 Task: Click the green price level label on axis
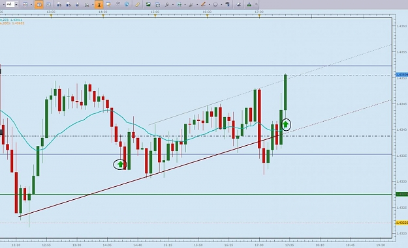tap(401, 194)
